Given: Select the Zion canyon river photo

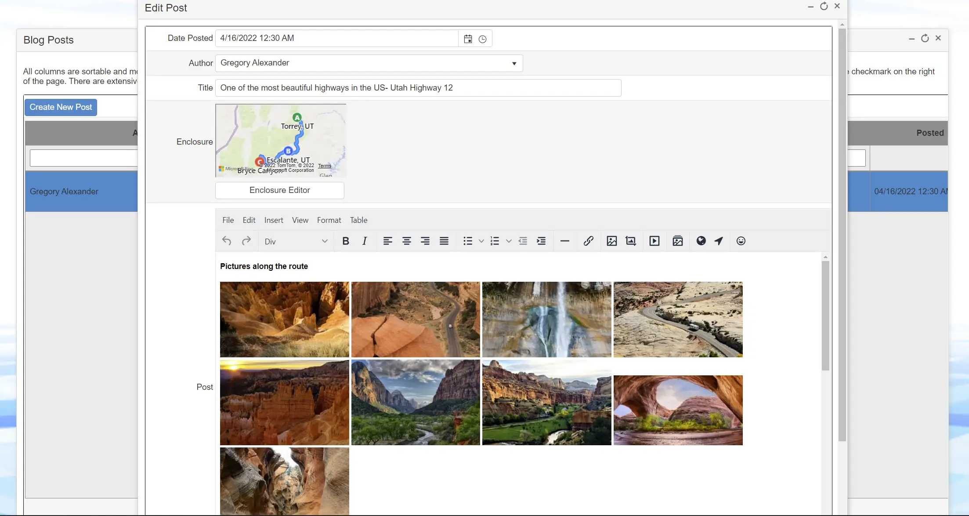Looking at the screenshot, I should [416, 402].
